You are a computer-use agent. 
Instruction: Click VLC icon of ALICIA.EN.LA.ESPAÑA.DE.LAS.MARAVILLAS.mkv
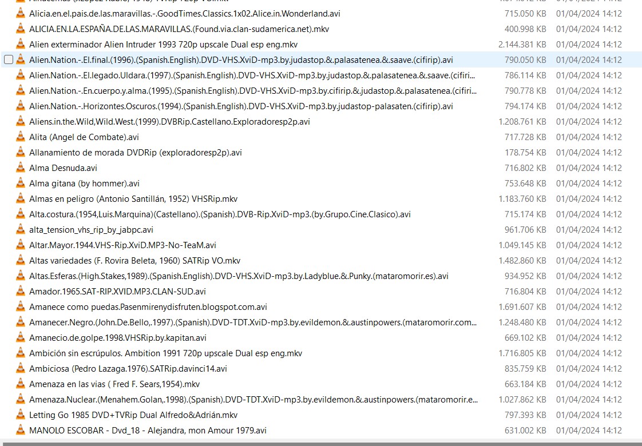[x=20, y=29]
